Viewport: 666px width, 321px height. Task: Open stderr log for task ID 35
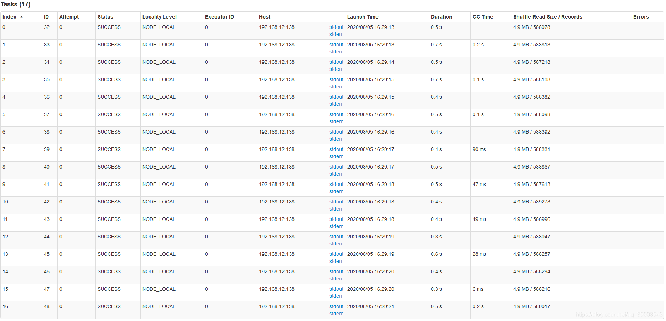(336, 87)
